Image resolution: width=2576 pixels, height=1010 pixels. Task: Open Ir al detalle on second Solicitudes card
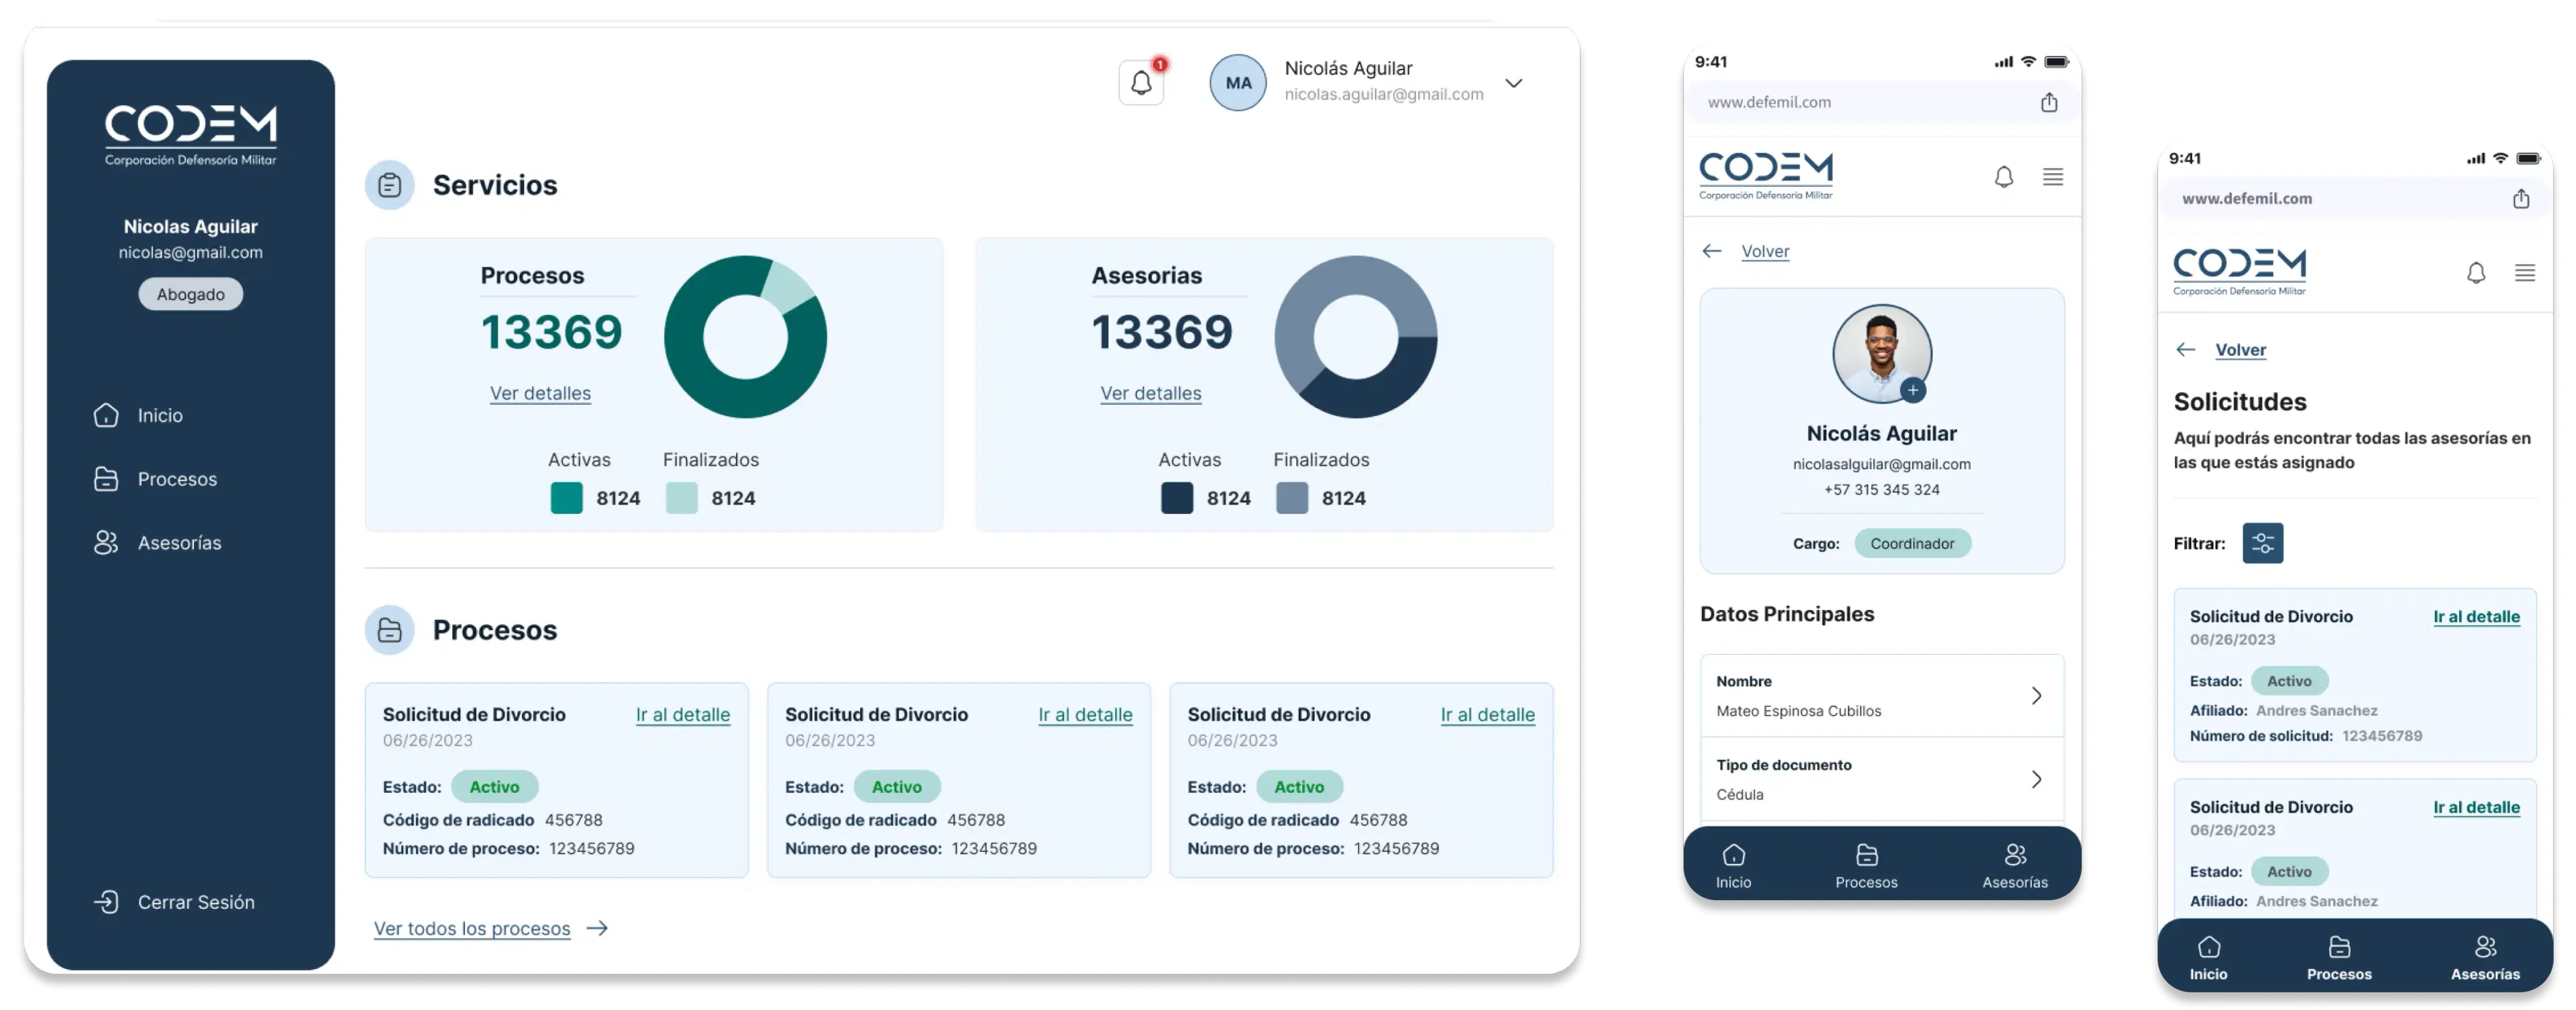[2476, 806]
